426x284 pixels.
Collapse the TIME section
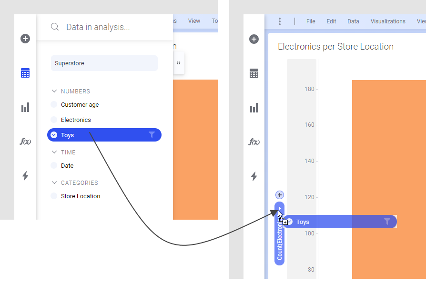click(54, 152)
